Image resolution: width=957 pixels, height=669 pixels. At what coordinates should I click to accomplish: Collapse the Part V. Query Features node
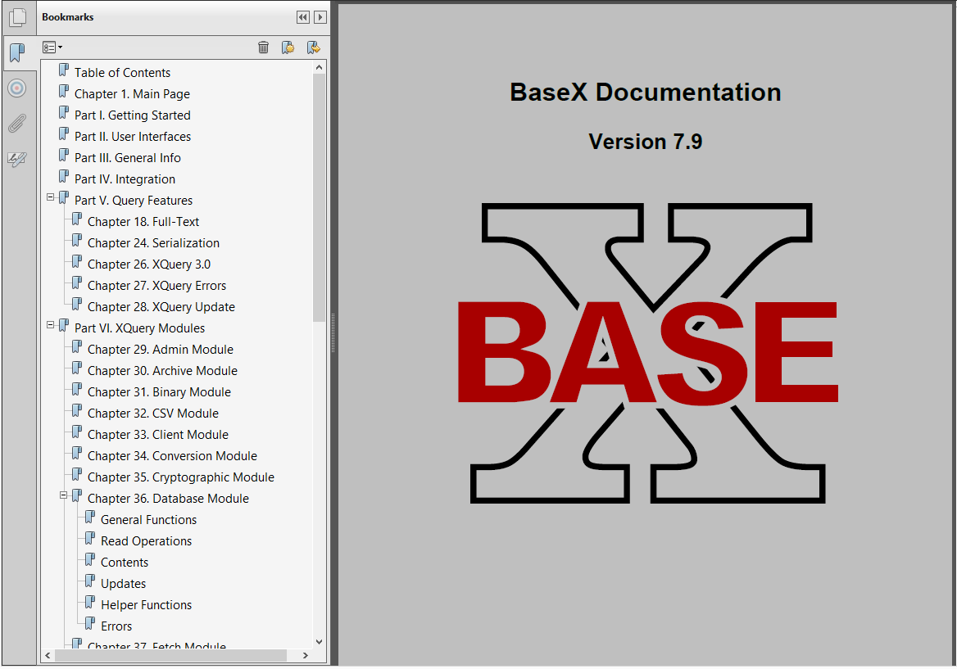51,197
